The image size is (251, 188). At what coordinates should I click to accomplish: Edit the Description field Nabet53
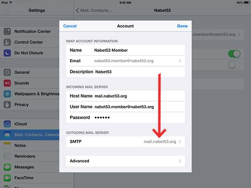click(x=125, y=72)
